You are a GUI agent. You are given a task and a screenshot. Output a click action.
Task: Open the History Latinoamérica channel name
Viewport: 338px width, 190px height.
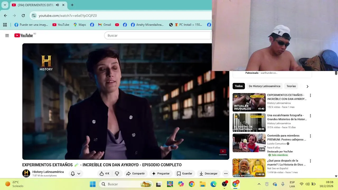[x=48, y=172]
